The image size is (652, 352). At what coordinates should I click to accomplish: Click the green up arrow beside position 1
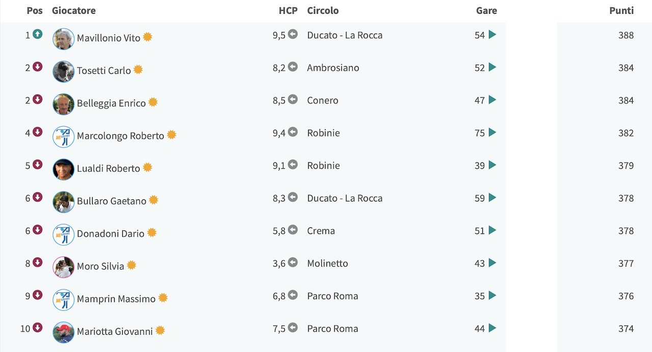pyautogui.click(x=38, y=34)
